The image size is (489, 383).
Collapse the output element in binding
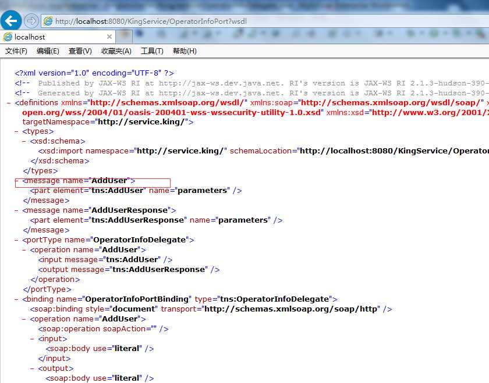32,368
